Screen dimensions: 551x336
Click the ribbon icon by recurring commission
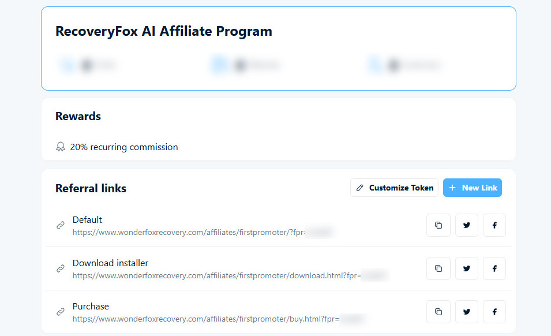(61, 147)
